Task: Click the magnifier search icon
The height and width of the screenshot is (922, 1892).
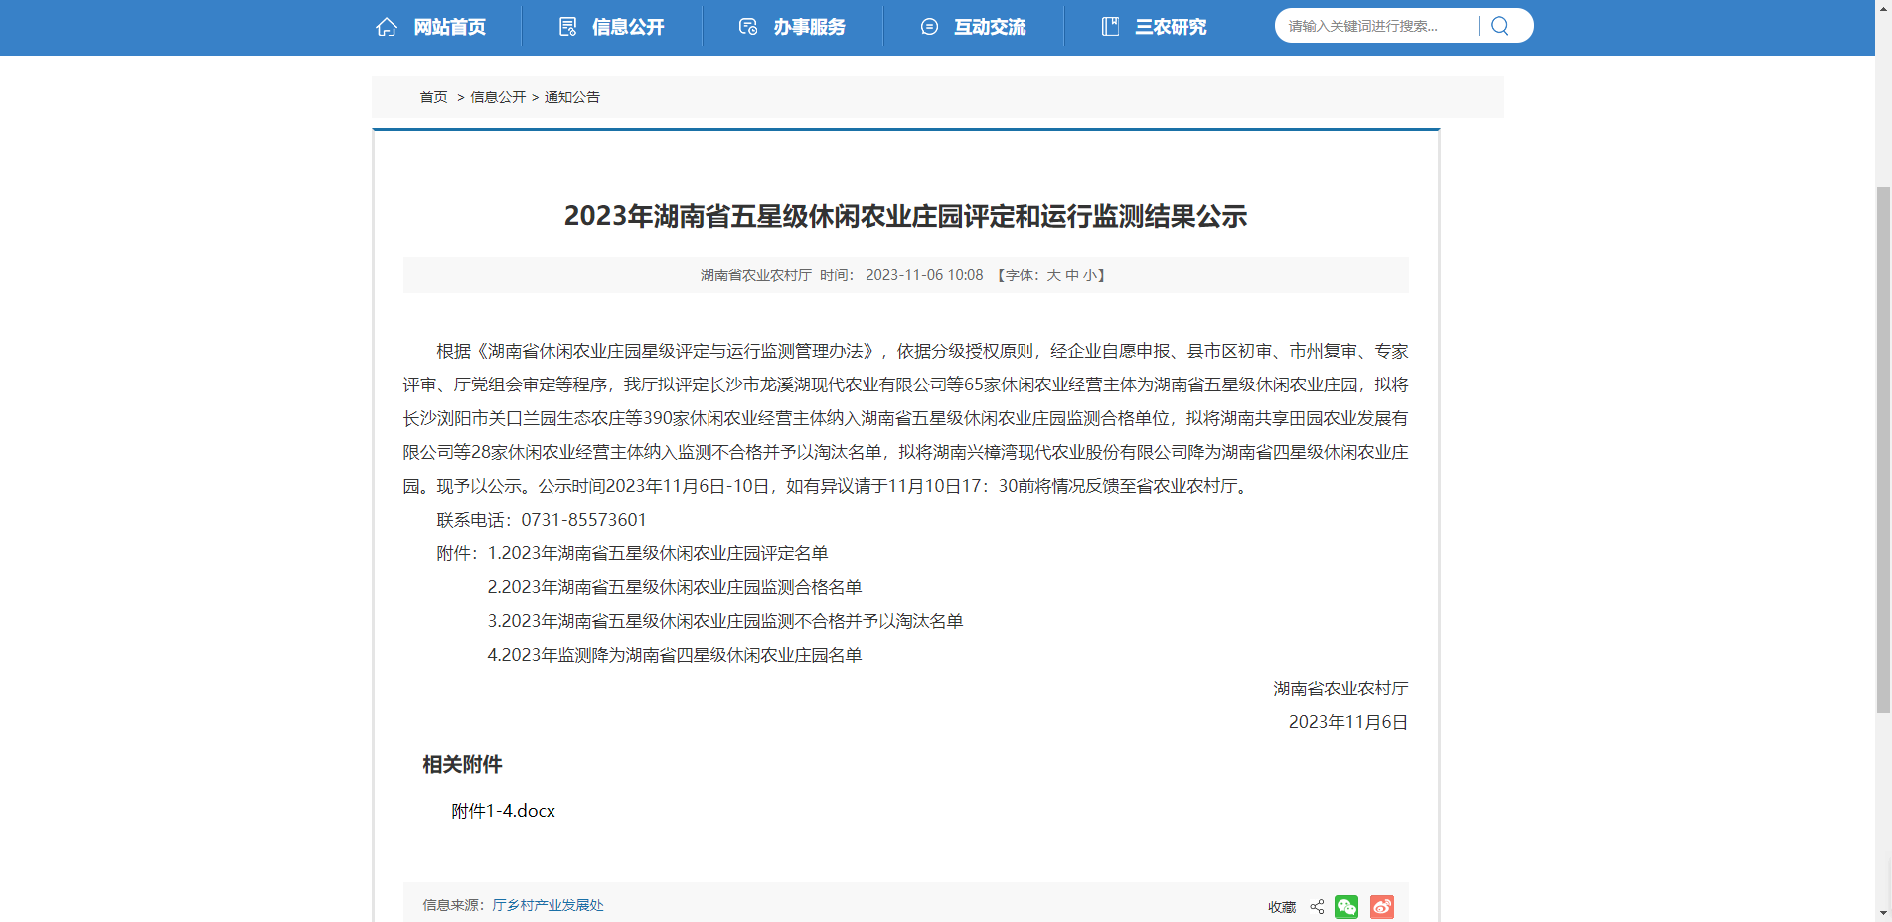Action: coord(1499,26)
